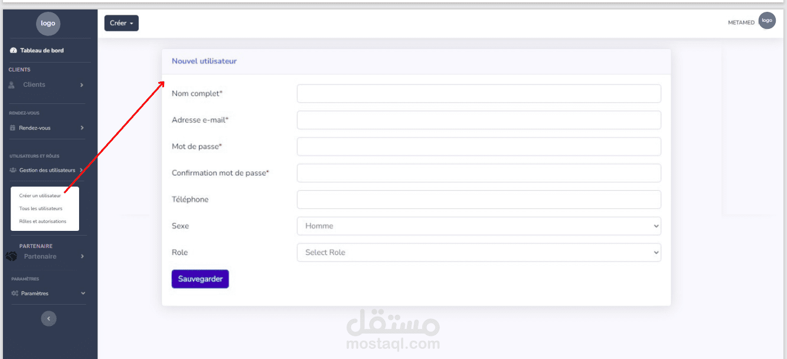Expand the Rendez-vous menu chevron
The image size is (787, 359).
pyautogui.click(x=82, y=128)
